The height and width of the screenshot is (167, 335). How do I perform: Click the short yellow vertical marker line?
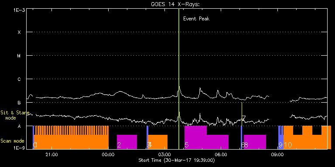click(242, 114)
